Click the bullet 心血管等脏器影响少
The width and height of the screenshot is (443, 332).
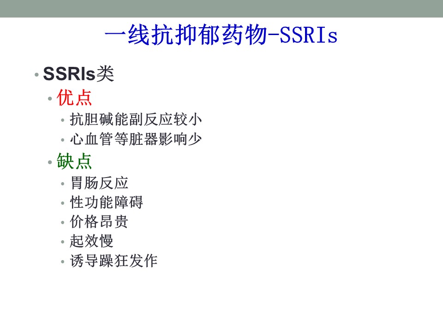(x=136, y=139)
